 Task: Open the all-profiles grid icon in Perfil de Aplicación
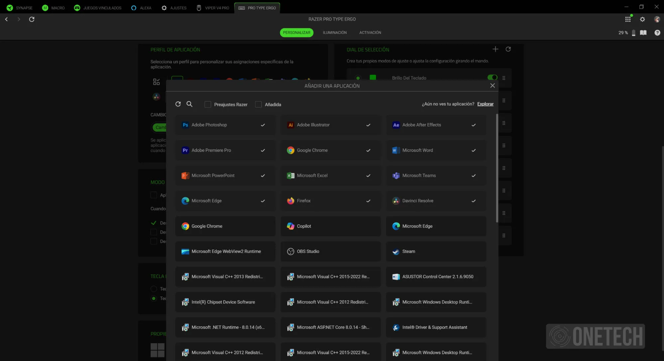tap(156, 82)
